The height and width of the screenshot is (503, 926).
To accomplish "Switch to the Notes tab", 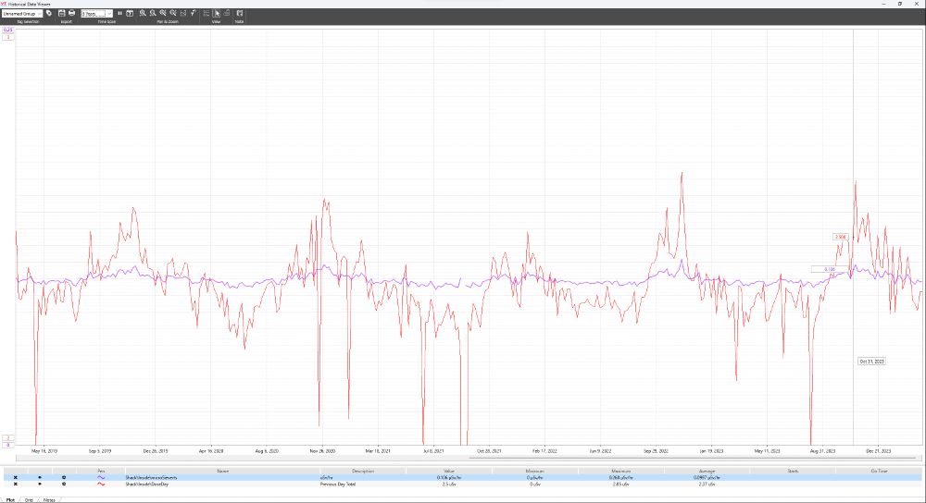I will point(49,500).
